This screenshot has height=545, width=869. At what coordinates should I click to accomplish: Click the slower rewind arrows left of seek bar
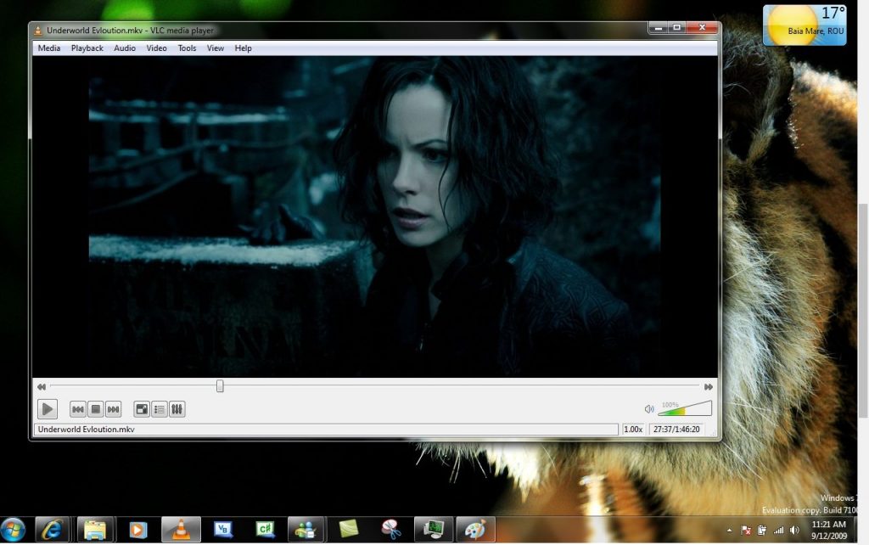[41, 387]
